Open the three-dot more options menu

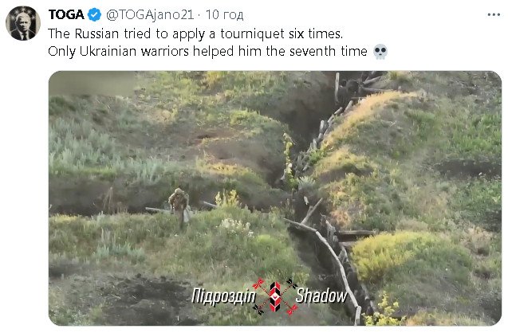click(494, 15)
